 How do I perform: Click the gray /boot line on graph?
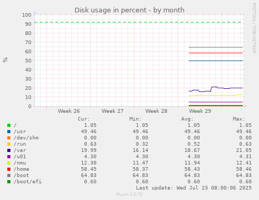216,47
